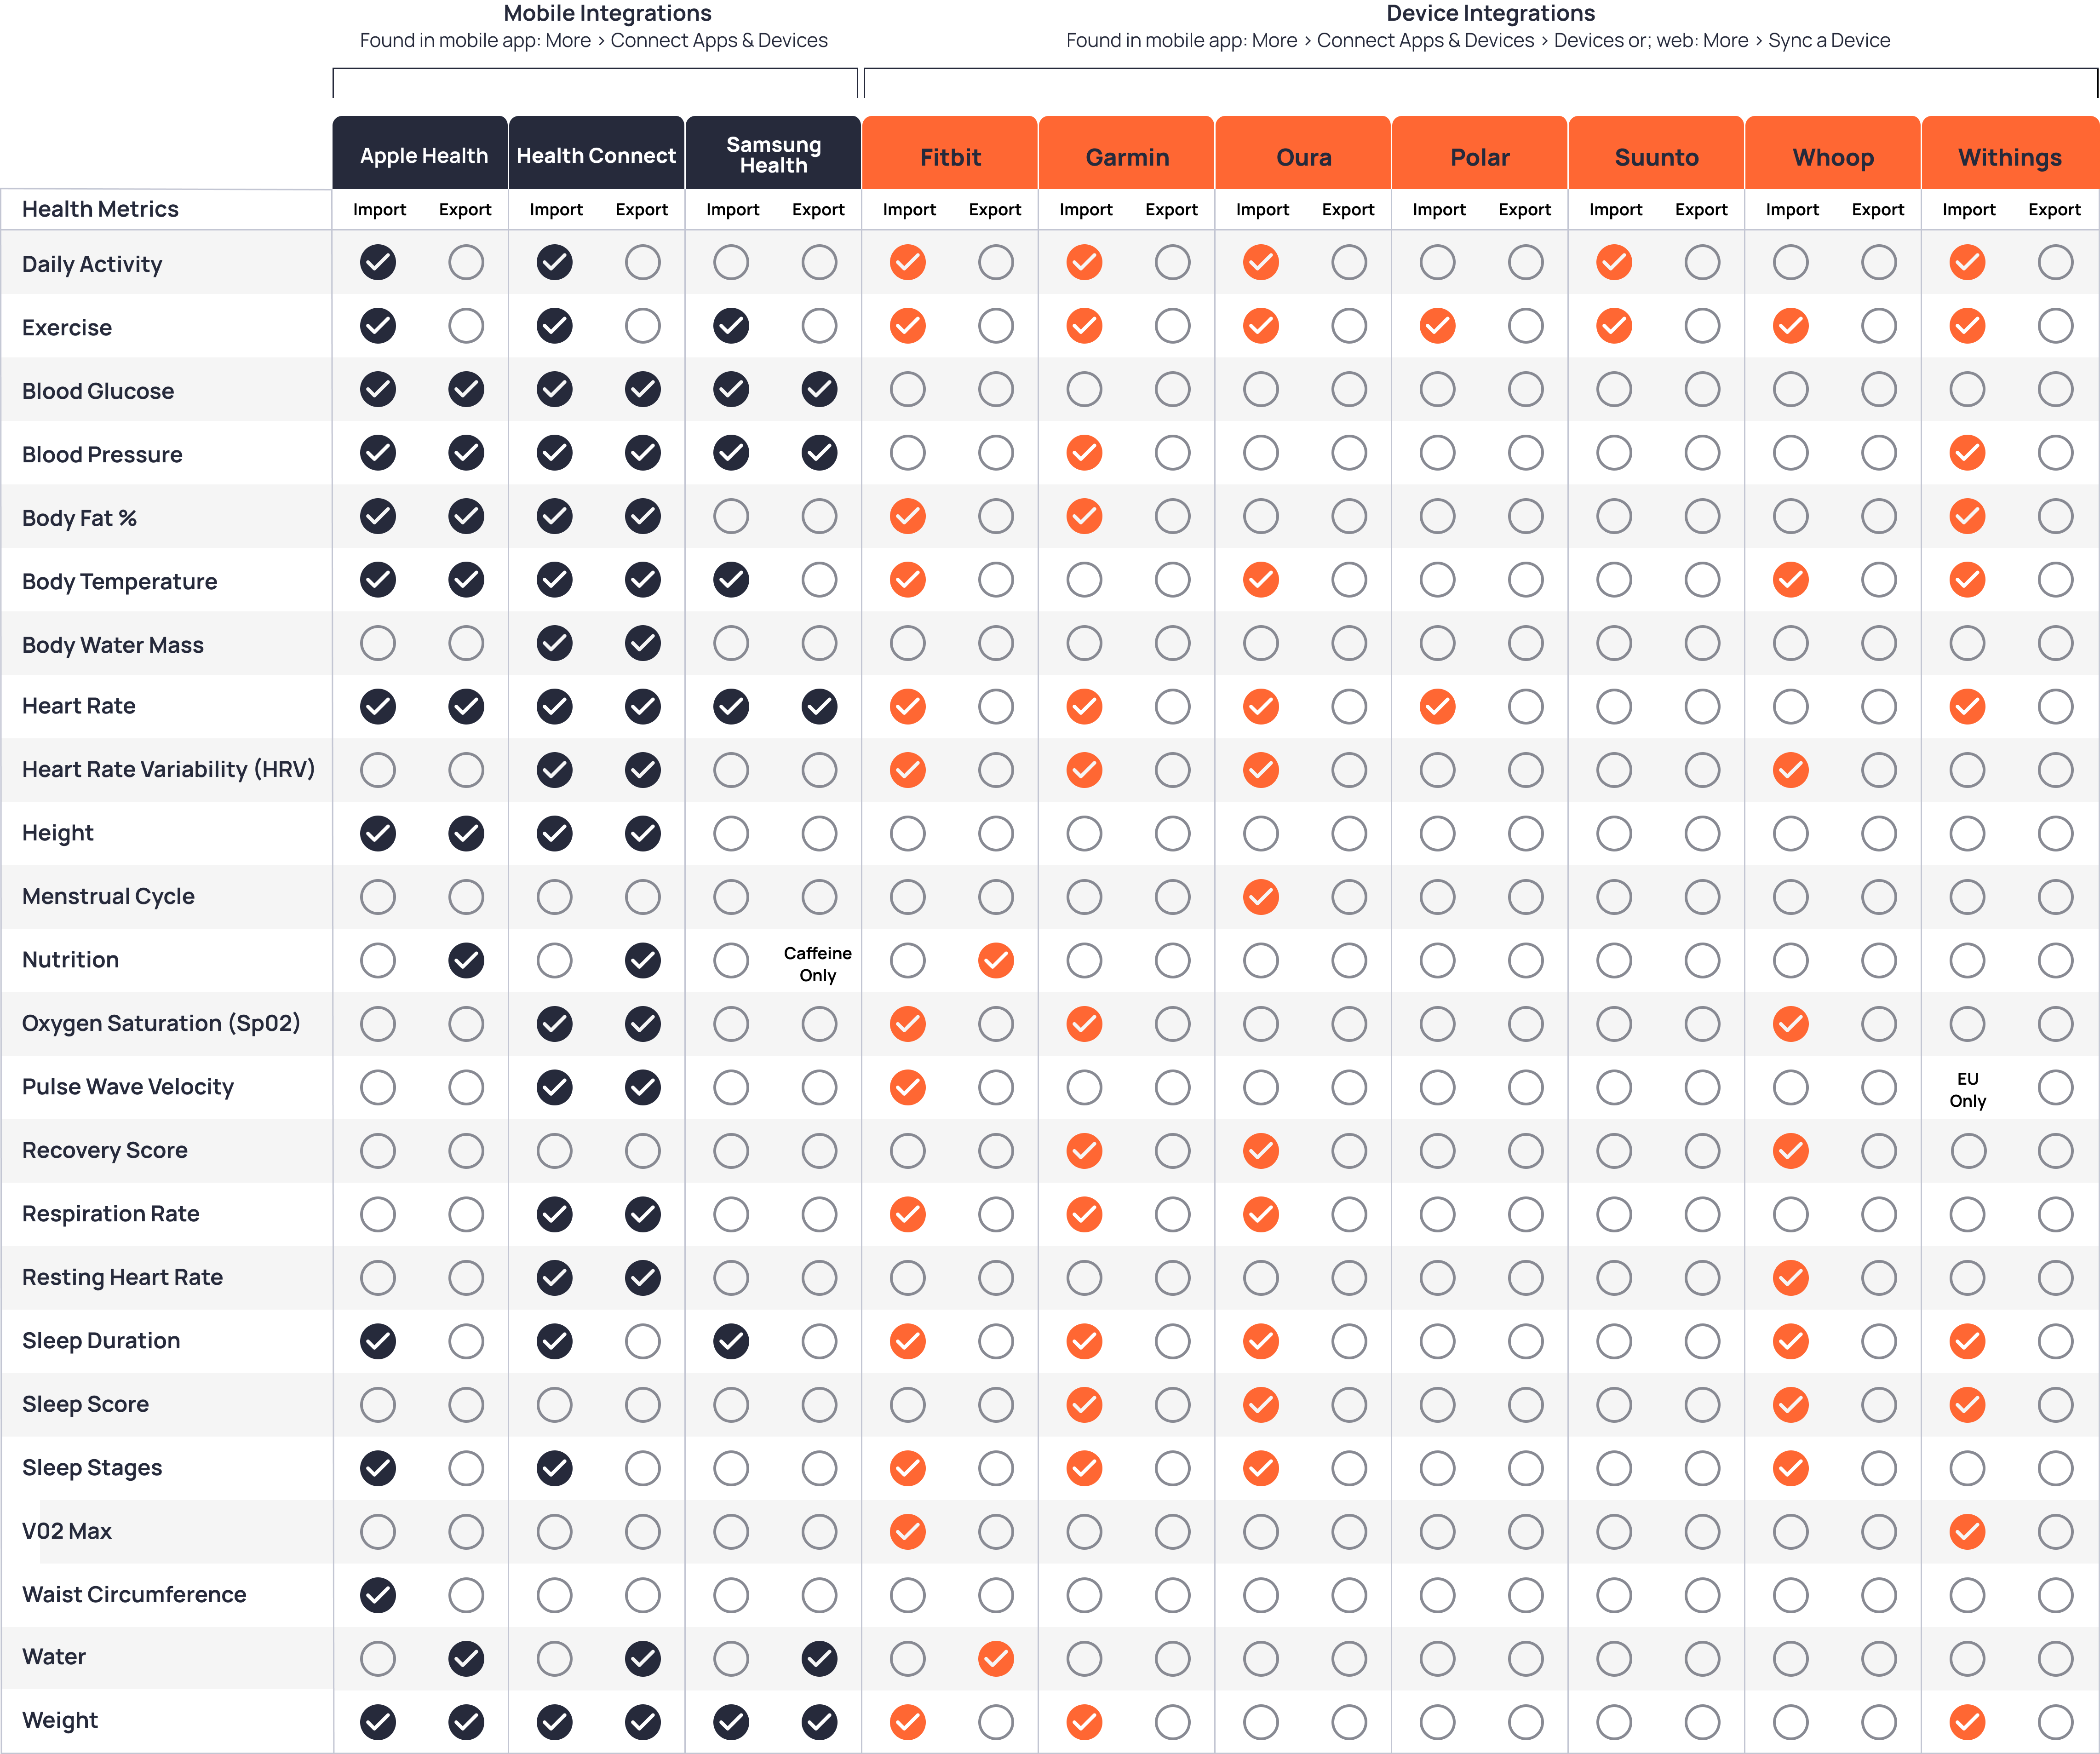Click empty Whoop Import circle for Blood Glucose
This screenshot has height=1754, width=2100.
(x=1790, y=390)
